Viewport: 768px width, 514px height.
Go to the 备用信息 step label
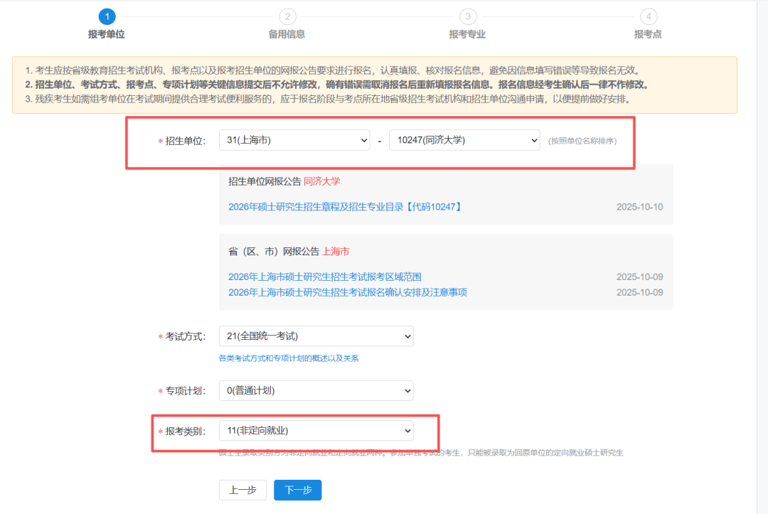point(287,34)
